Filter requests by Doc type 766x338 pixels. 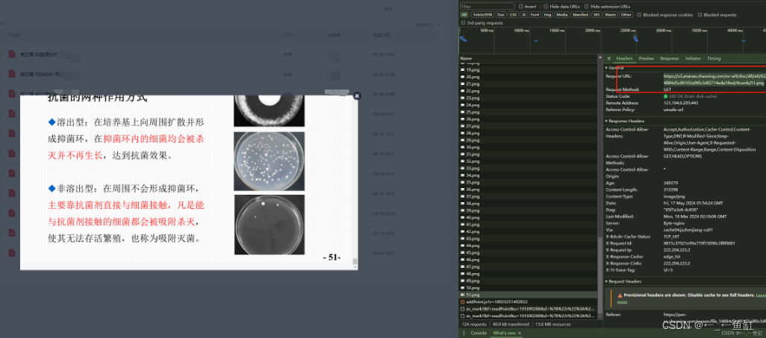click(501, 15)
